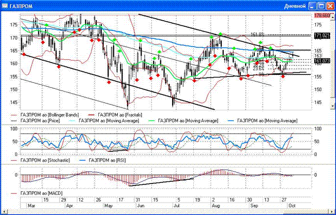Screen dimensions: 336x215
Task: Select the ГАЗПРОМ ao [Price] legend entry
Action: pos(35,121)
